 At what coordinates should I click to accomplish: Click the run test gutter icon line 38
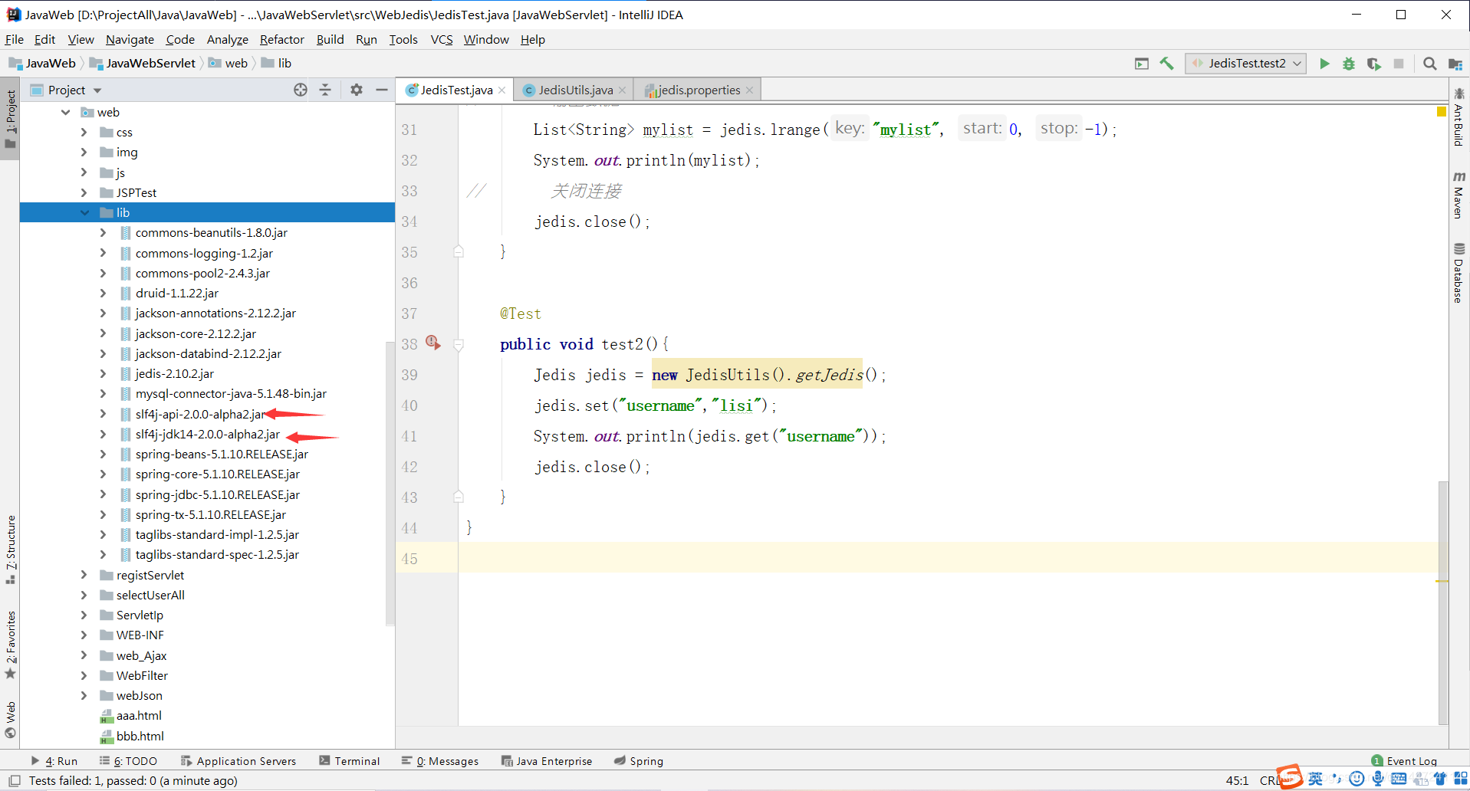pyautogui.click(x=433, y=343)
